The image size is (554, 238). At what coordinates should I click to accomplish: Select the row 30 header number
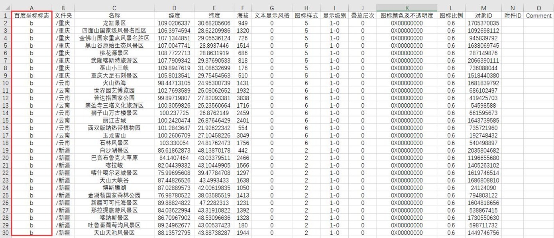click(x=6, y=233)
